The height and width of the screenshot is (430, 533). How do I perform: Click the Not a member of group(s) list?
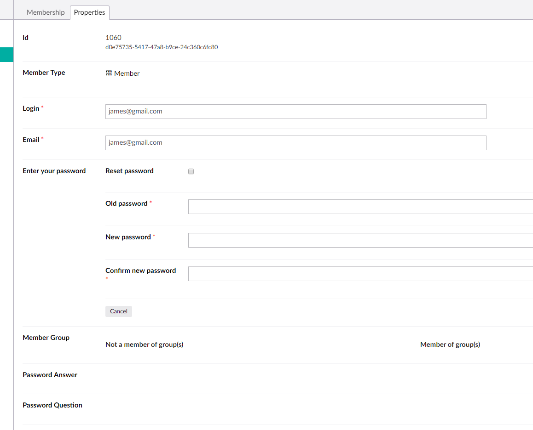[144, 344]
